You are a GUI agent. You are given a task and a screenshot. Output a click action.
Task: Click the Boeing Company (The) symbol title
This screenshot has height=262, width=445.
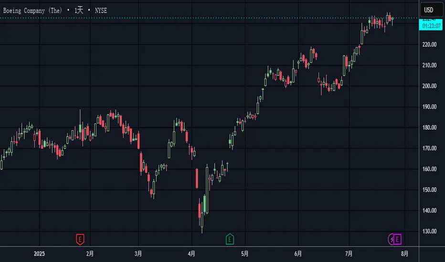[32, 11]
